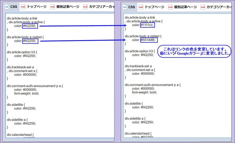Click the CSS file icon in left panel
The image size is (235, 143).
click(x=7, y=7)
